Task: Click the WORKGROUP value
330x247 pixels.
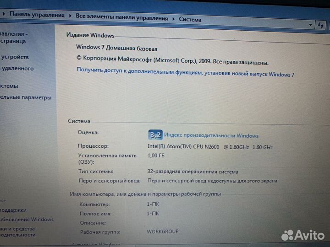Action: coord(163,231)
